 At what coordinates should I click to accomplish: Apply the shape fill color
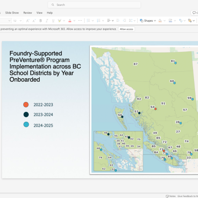(x=160, y=21)
